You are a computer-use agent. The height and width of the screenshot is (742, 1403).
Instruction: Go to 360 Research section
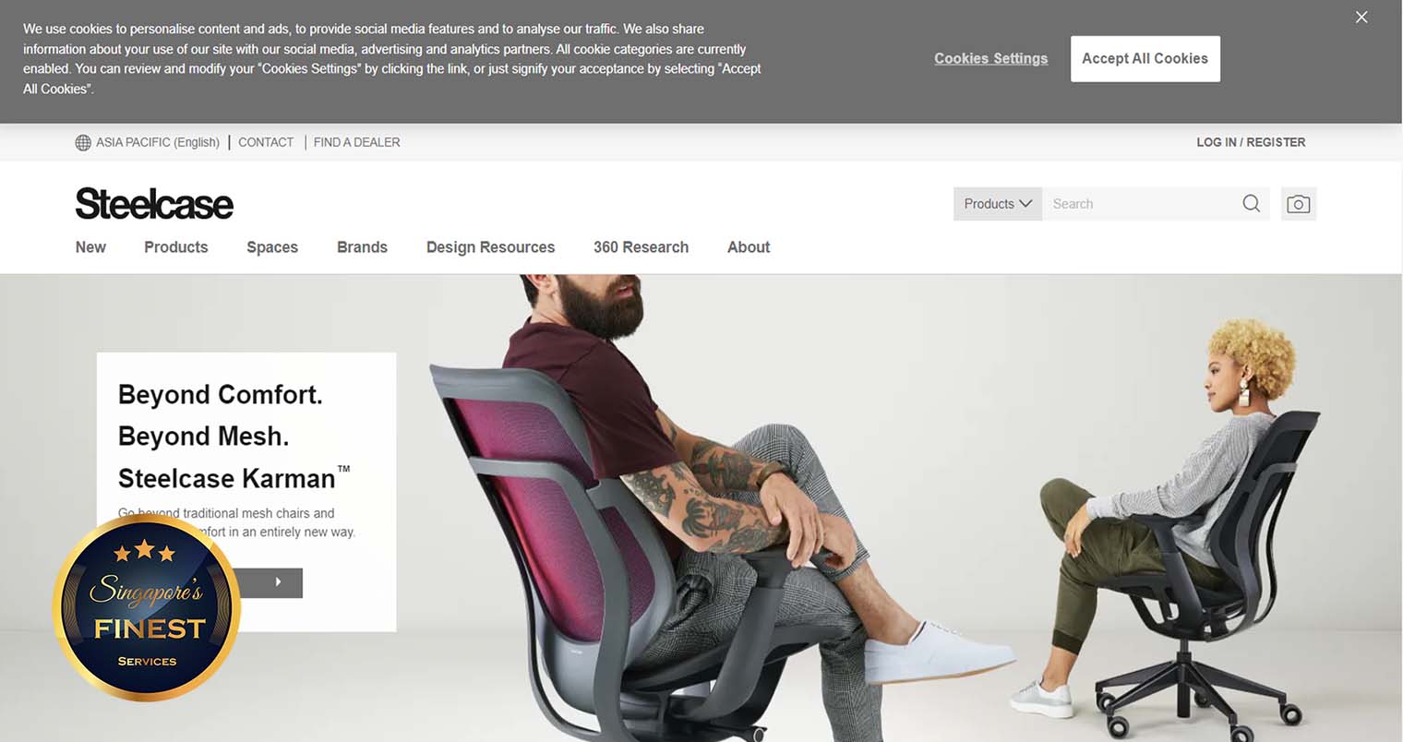[x=641, y=247]
